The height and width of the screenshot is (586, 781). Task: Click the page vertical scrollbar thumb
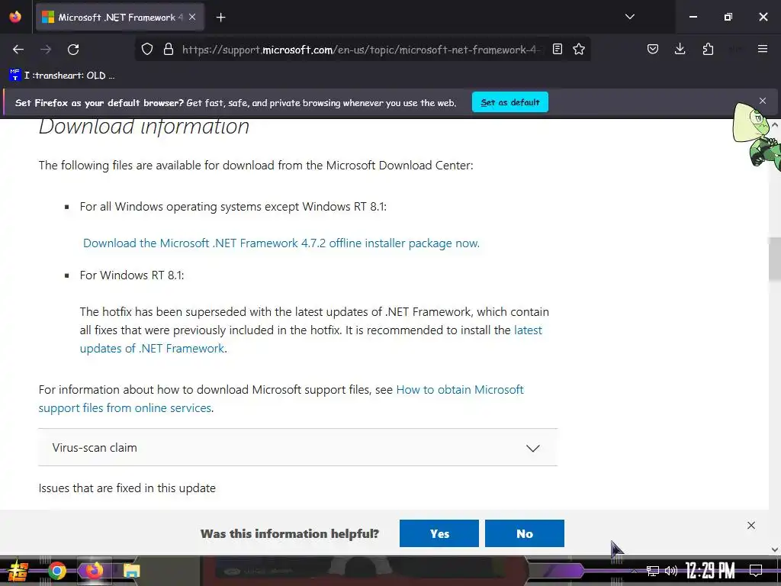pyautogui.click(x=775, y=259)
